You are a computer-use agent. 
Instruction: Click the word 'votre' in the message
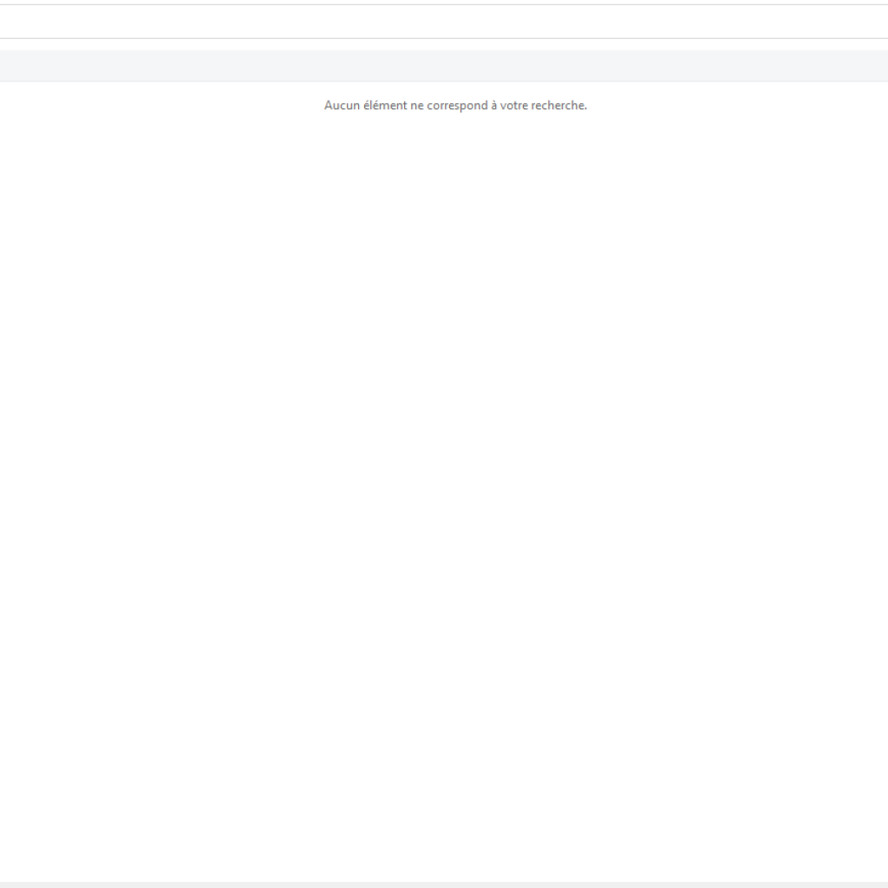(514, 106)
